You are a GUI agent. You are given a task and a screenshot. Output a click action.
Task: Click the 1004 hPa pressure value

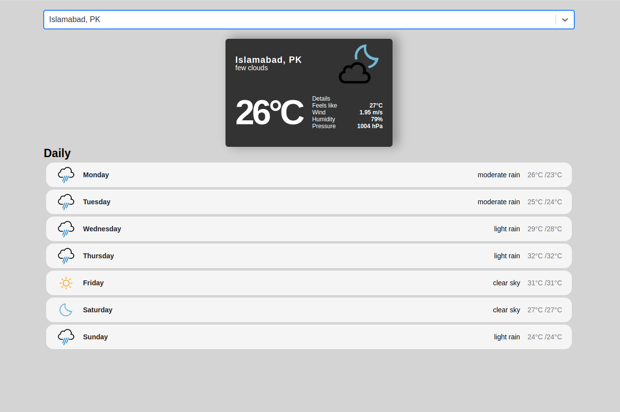click(370, 126)
